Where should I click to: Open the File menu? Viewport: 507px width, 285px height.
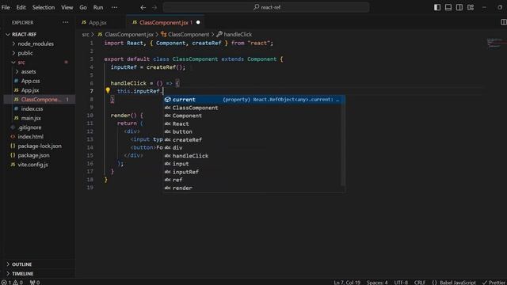point(6,7)
